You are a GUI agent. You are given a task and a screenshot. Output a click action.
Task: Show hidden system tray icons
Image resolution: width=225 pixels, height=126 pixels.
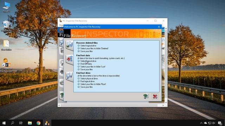pyautogui.click(x=201, y=123)
